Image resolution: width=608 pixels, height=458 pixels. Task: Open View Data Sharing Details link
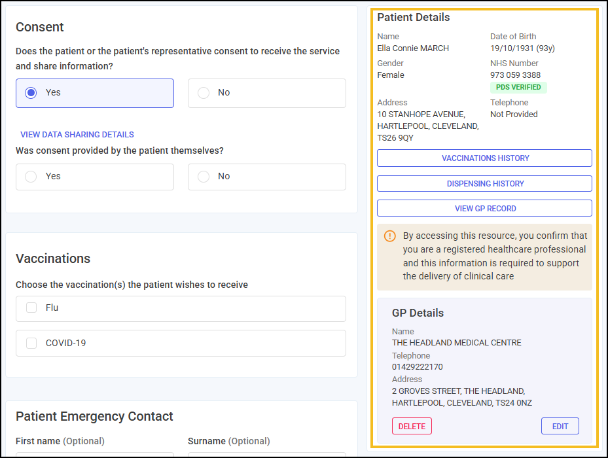click(77, 135)
